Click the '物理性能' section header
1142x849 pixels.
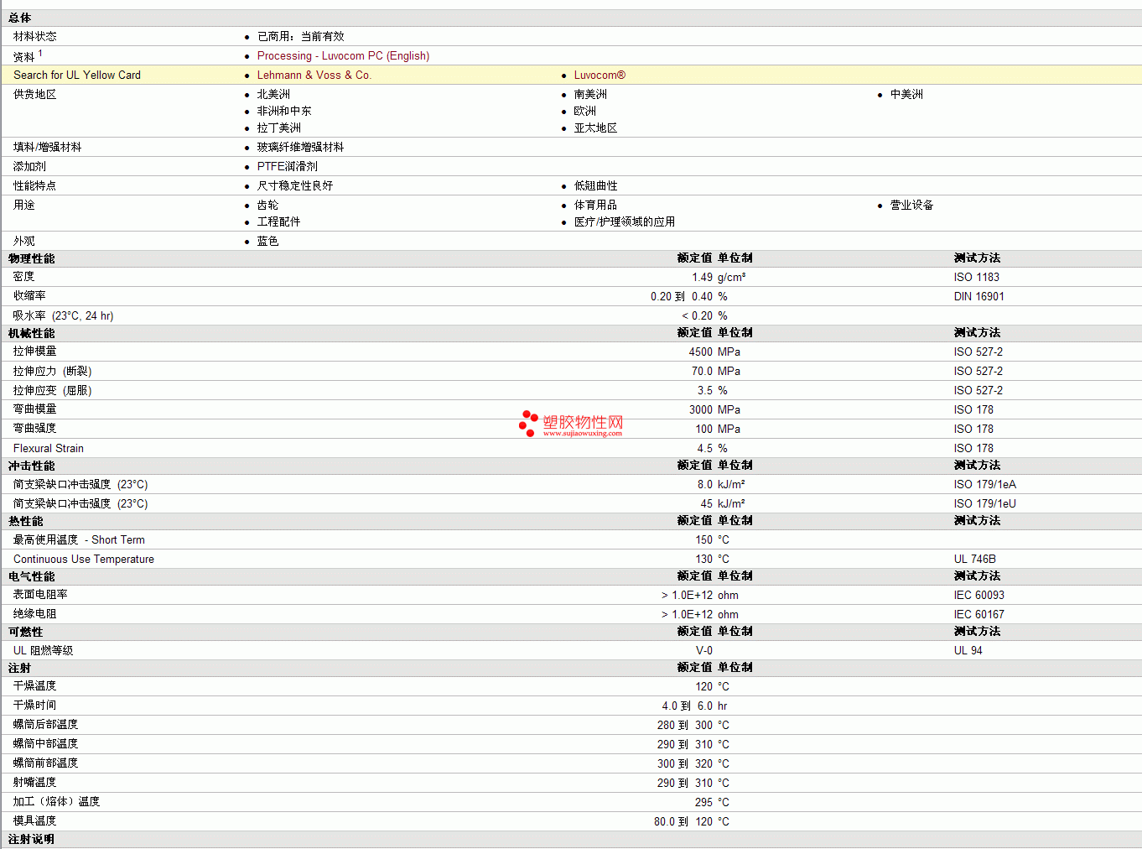coord(32,258)
